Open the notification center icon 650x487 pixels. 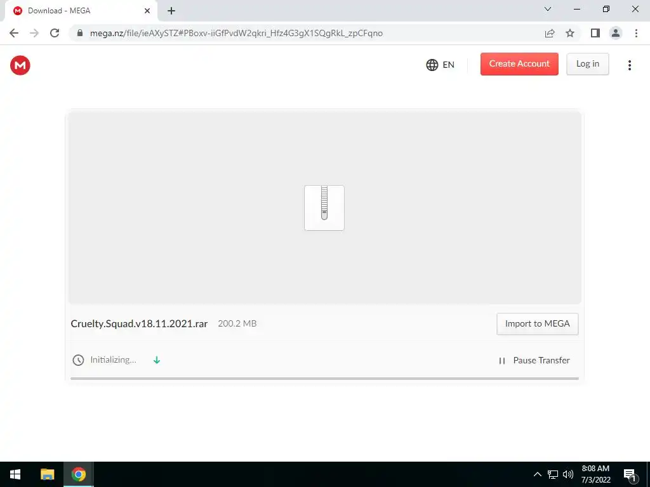pyautogui.click(x=630, y=475)
